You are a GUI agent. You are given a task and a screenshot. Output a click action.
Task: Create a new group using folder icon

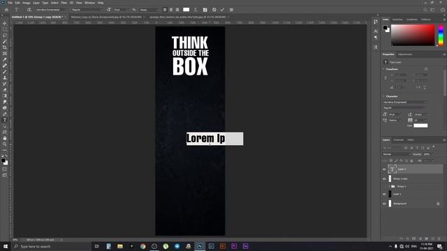click(x=427, y=238)
